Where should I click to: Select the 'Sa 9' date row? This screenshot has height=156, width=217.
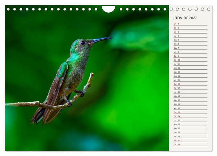pyautogui.click(x=191, y=56)
